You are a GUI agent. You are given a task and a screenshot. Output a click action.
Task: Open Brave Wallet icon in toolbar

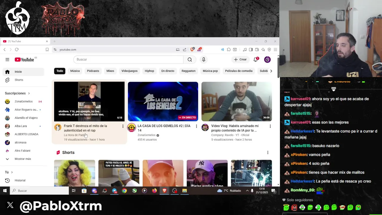pos(257,50)
